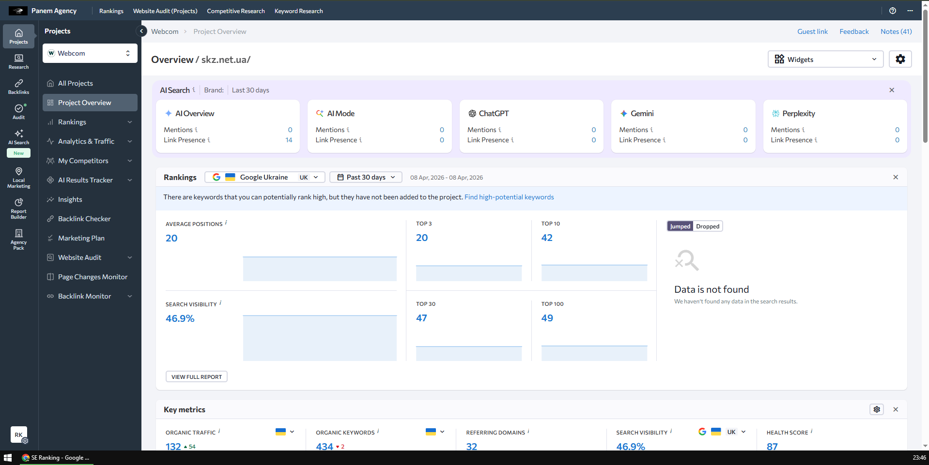Open Insights in sidebar
Screen dimensions: 929x465
(90, 199)
